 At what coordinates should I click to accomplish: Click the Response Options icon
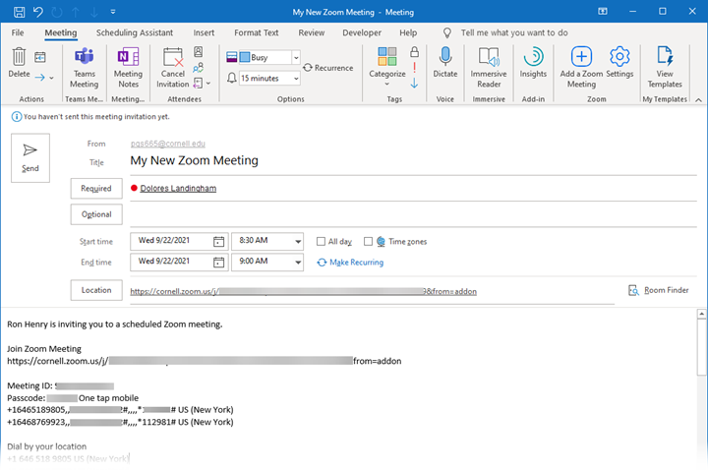198,84
